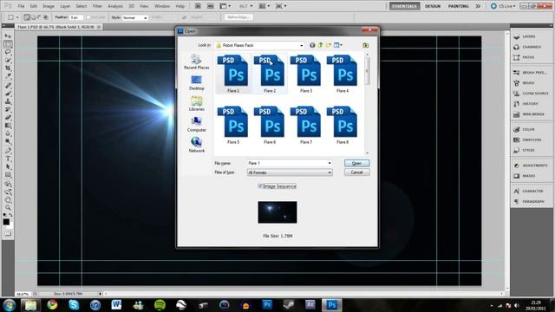The height and width of the screenshot is (312, 555).
Task: Select the Flare 7 PSD file
Action: pos(306,125)
